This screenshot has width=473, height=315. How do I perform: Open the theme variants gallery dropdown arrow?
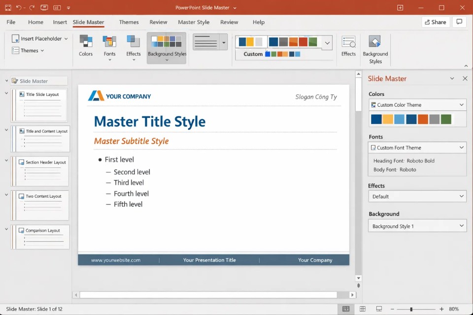click(x=327, y=43)
